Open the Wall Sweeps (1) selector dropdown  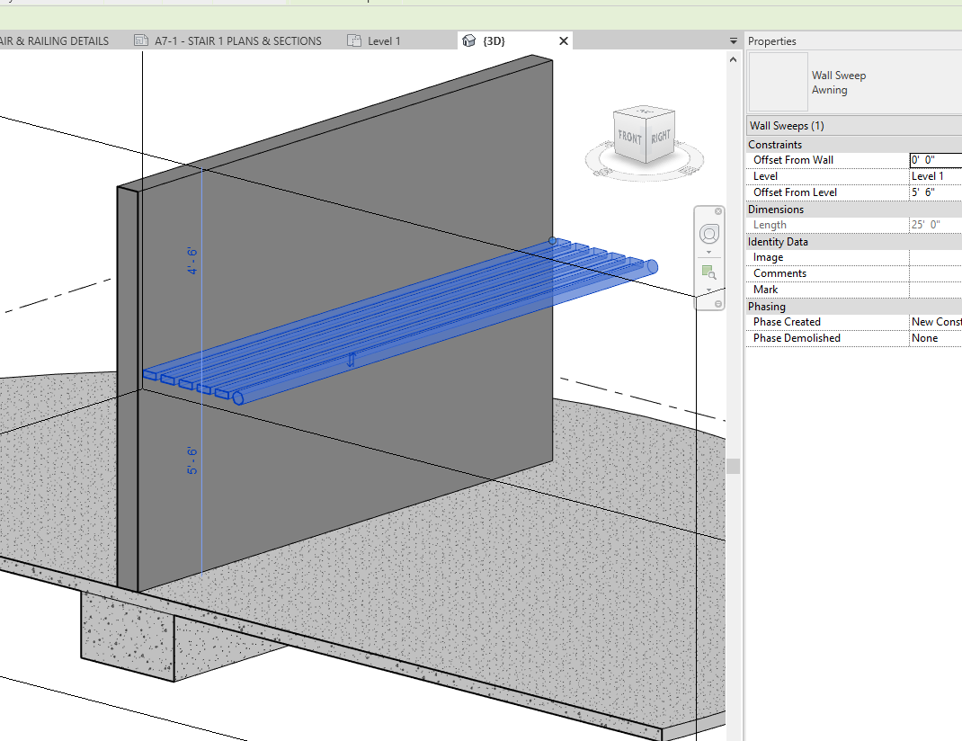click(852, 125)
